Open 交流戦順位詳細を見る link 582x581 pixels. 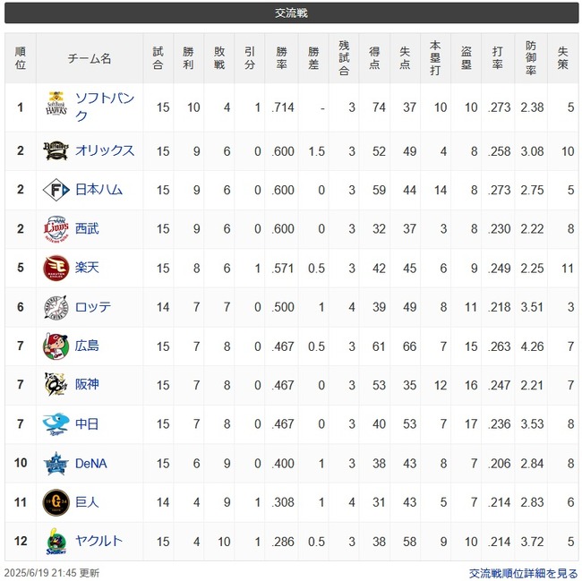523,574
